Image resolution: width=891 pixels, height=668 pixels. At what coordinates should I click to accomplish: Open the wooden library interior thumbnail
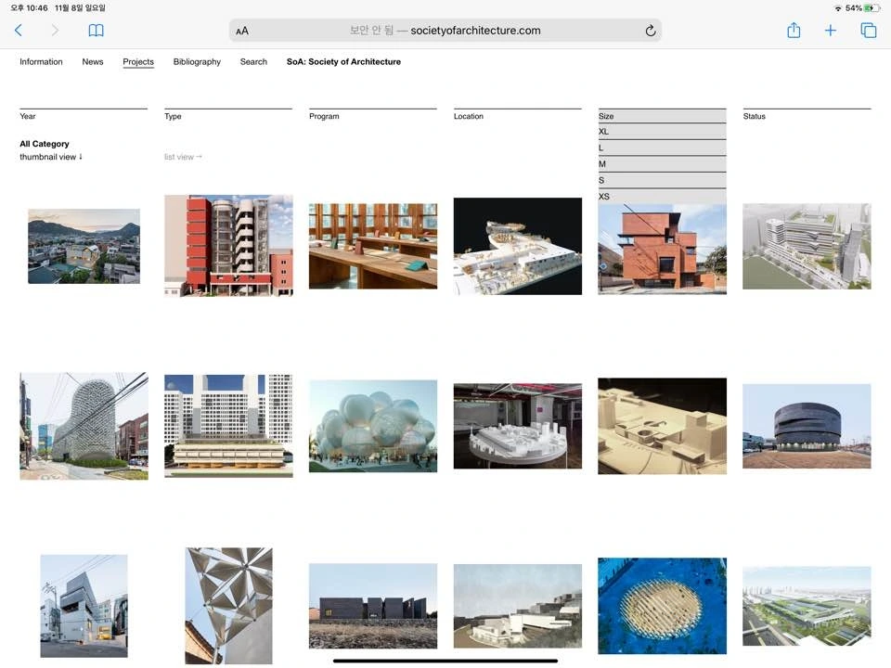tap(373, 246)
